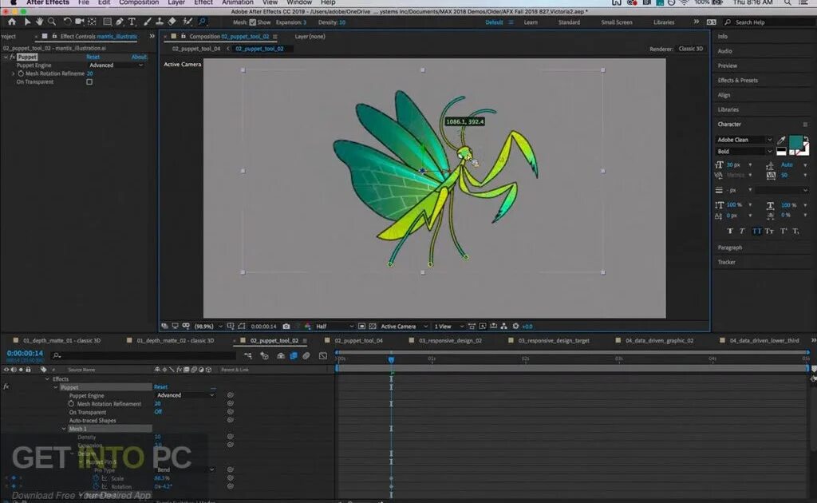Screen dimensions: 817x503
Task: Switch to 03_responsive_design_02 timeline tab
Action: 450,340
